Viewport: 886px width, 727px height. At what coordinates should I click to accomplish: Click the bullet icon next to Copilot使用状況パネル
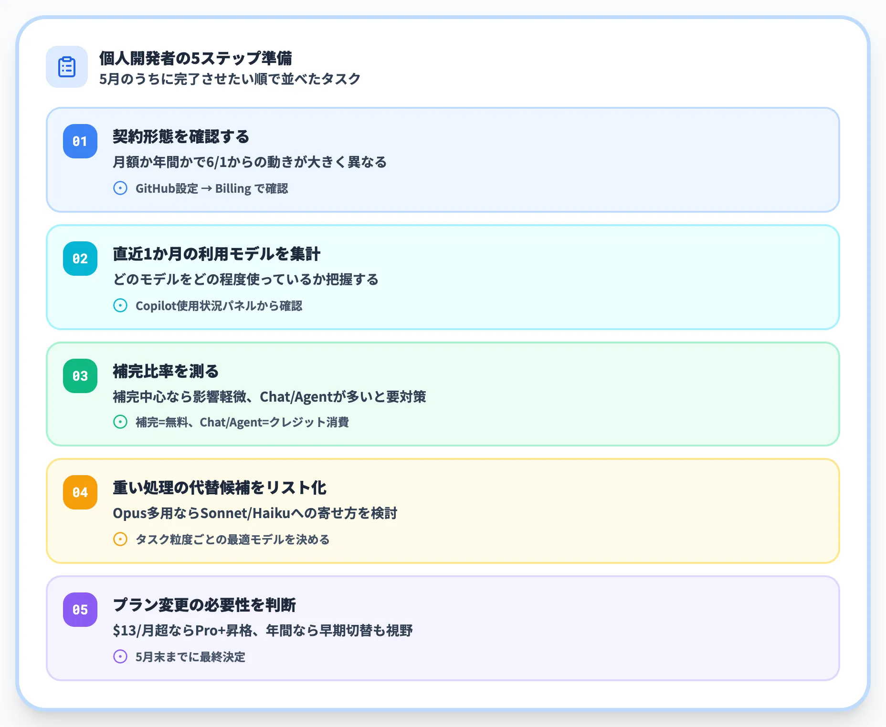(x=120, y=306)
